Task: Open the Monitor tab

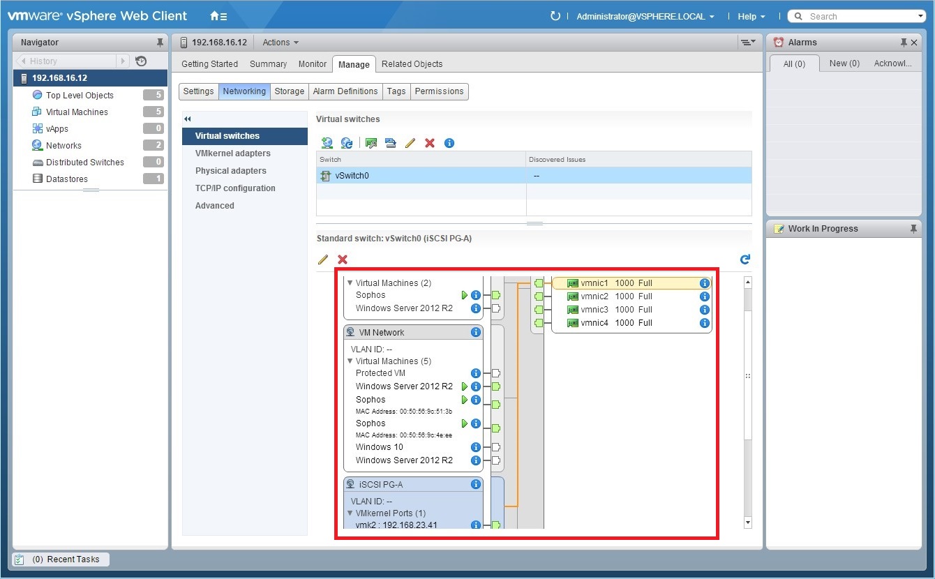Action: [312, 63]
